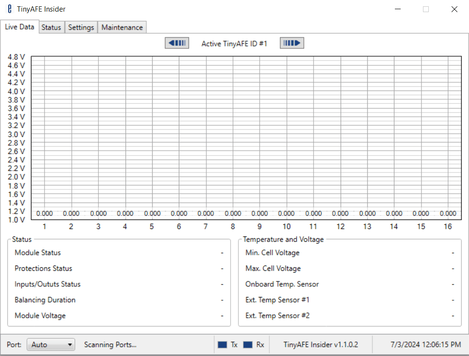This screenshot has width=469, height=356.
Task: Go to next TinyAFE ID
Action: click(x=292, y=43)
